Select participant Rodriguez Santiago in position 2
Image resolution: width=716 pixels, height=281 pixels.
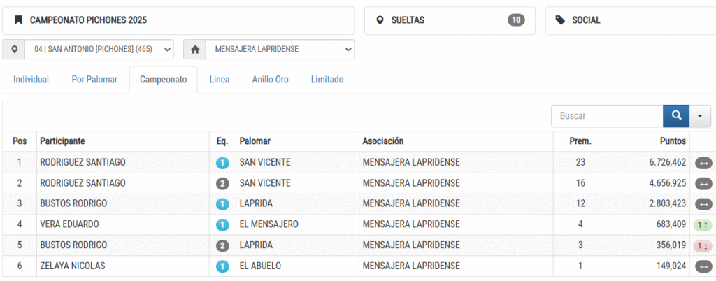tap(83, 183)
